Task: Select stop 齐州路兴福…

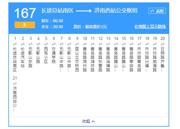Action: pyautogui.click(x=147, y=59)
